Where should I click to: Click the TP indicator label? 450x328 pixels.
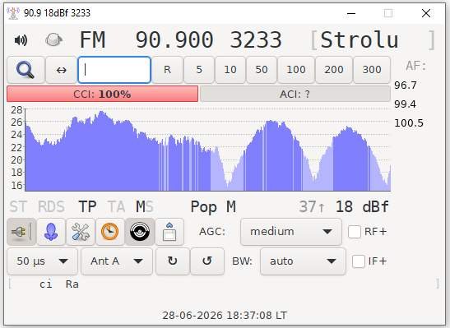point(87,206)
